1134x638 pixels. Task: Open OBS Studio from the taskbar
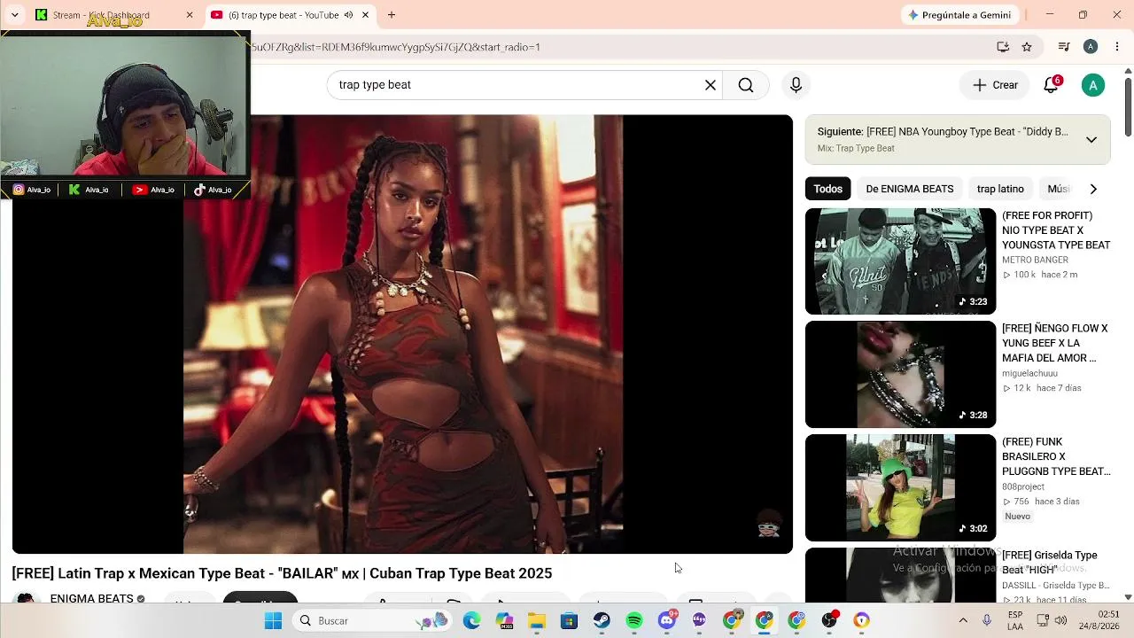click(x=829, y=620)
